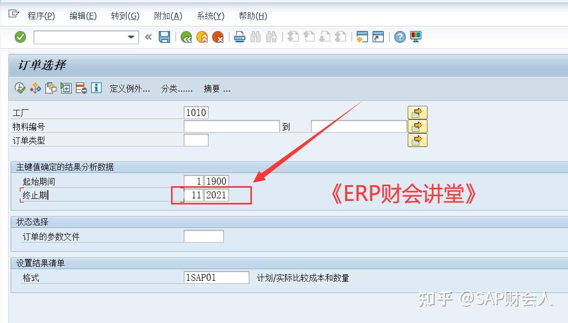Open multiple selection for 物料编号

(x=417, y=126)
